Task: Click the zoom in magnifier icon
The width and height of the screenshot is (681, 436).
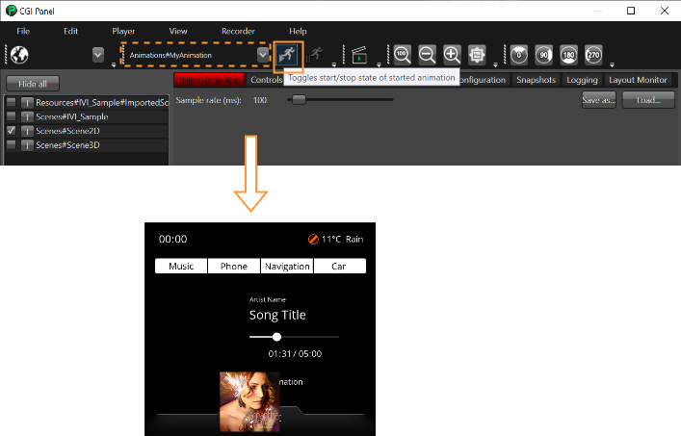Action: [x=452, y=55]
